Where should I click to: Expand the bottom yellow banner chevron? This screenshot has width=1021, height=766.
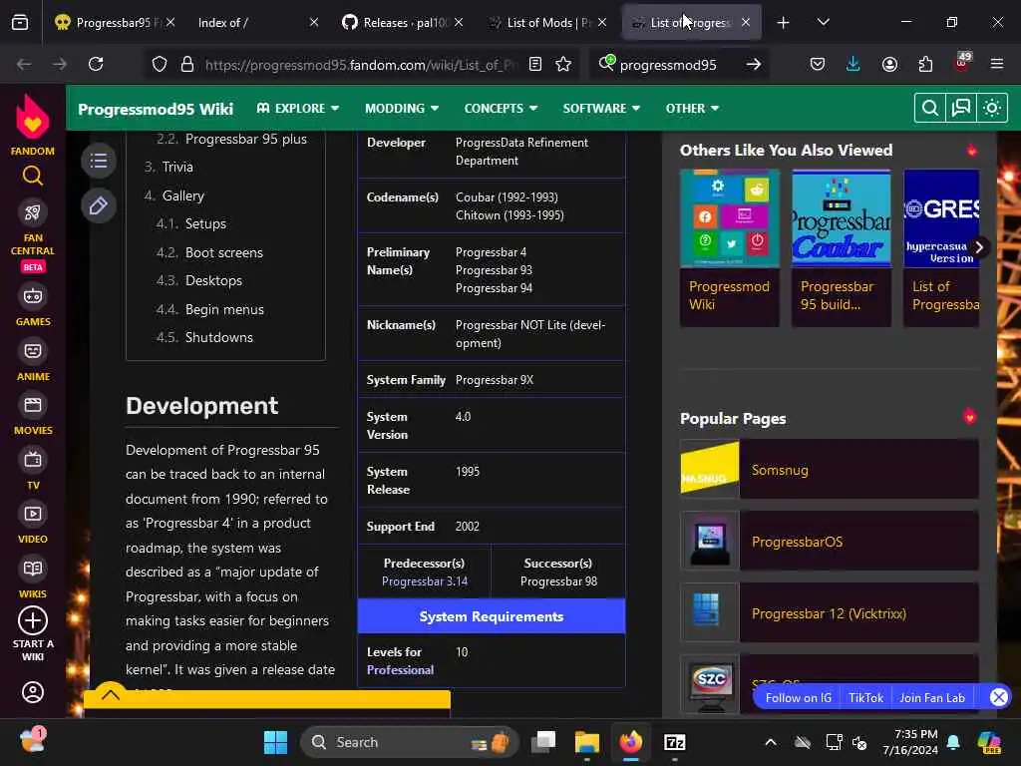(111, 695)
